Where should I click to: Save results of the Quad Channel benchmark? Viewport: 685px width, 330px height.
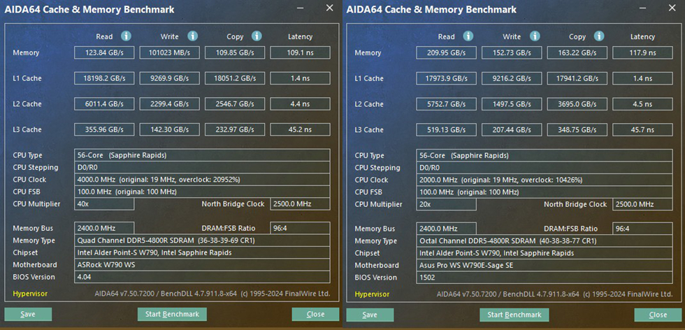(28, 314)
